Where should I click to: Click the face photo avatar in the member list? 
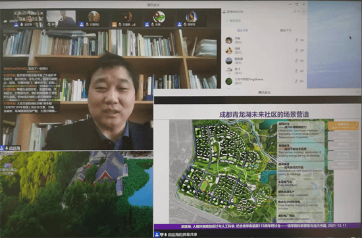229,40
